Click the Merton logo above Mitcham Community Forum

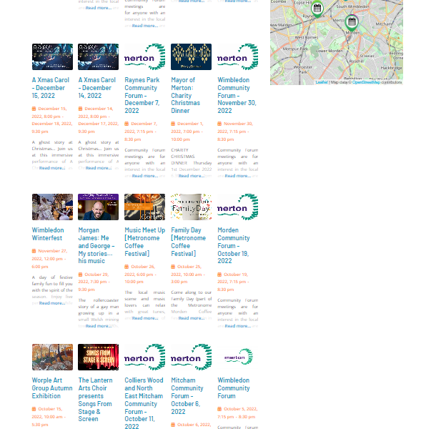pyautogui.click(x=192, y=357)
